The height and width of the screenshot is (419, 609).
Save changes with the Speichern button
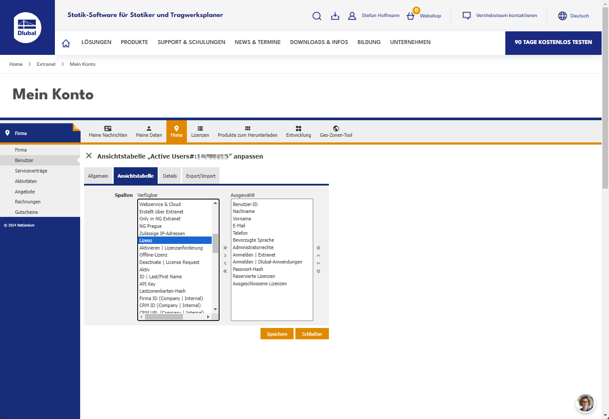(x=277, y=334)
